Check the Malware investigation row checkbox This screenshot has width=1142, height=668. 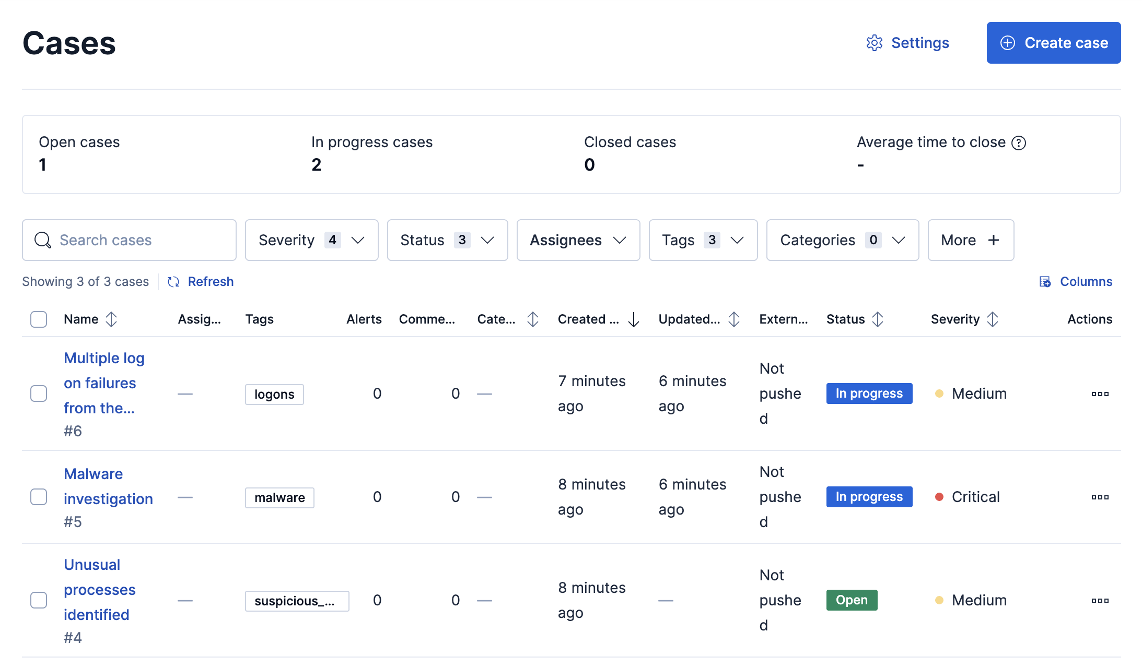[39, 497]
